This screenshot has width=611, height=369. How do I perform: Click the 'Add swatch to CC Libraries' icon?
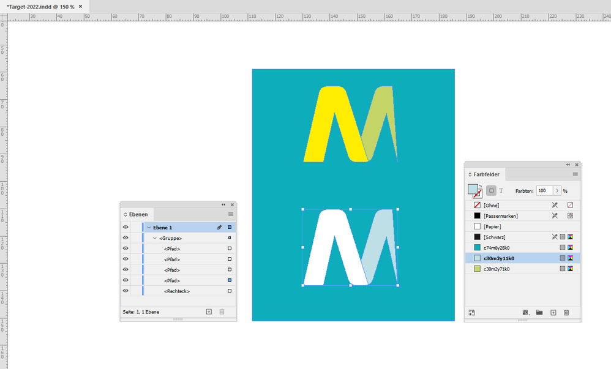tap(471, 313)
